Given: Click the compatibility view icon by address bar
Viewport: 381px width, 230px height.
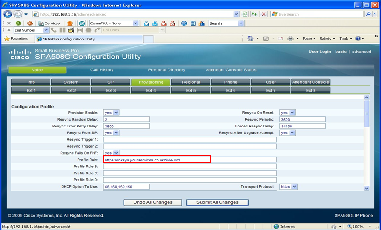Looking at the screenshot, I should (x=245, y=14).
